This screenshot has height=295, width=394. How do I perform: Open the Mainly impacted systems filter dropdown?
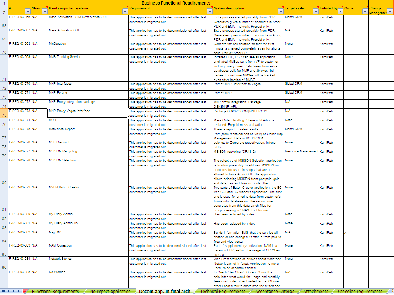(125, 12)
